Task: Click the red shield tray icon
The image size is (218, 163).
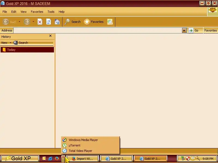Action: [188, 158]
